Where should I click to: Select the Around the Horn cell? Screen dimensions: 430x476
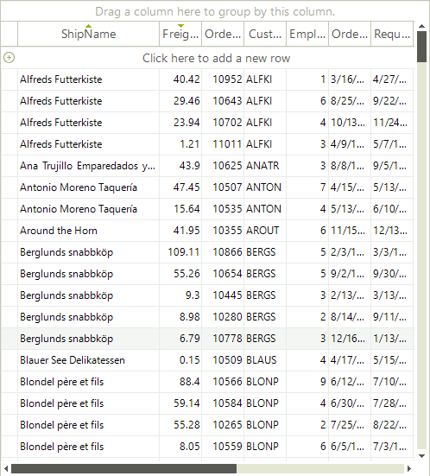pos(88,231)
